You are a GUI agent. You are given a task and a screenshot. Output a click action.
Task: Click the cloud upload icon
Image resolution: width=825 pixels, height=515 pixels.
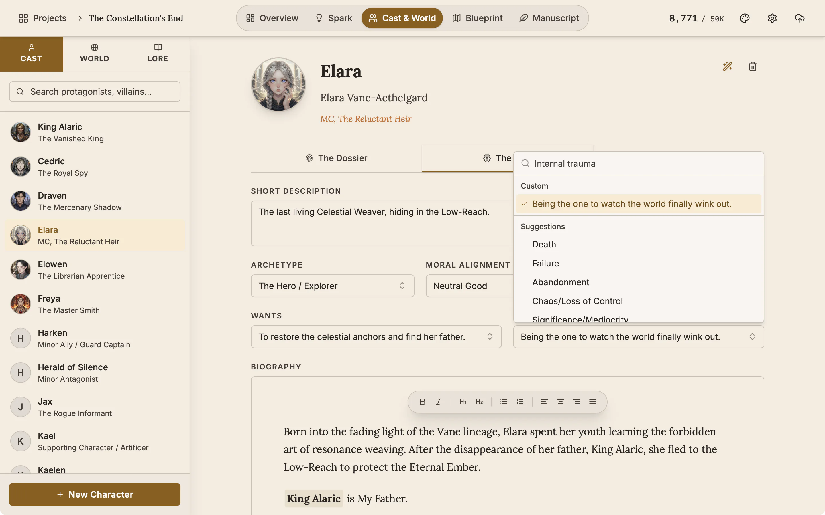[x=800, y=18]
